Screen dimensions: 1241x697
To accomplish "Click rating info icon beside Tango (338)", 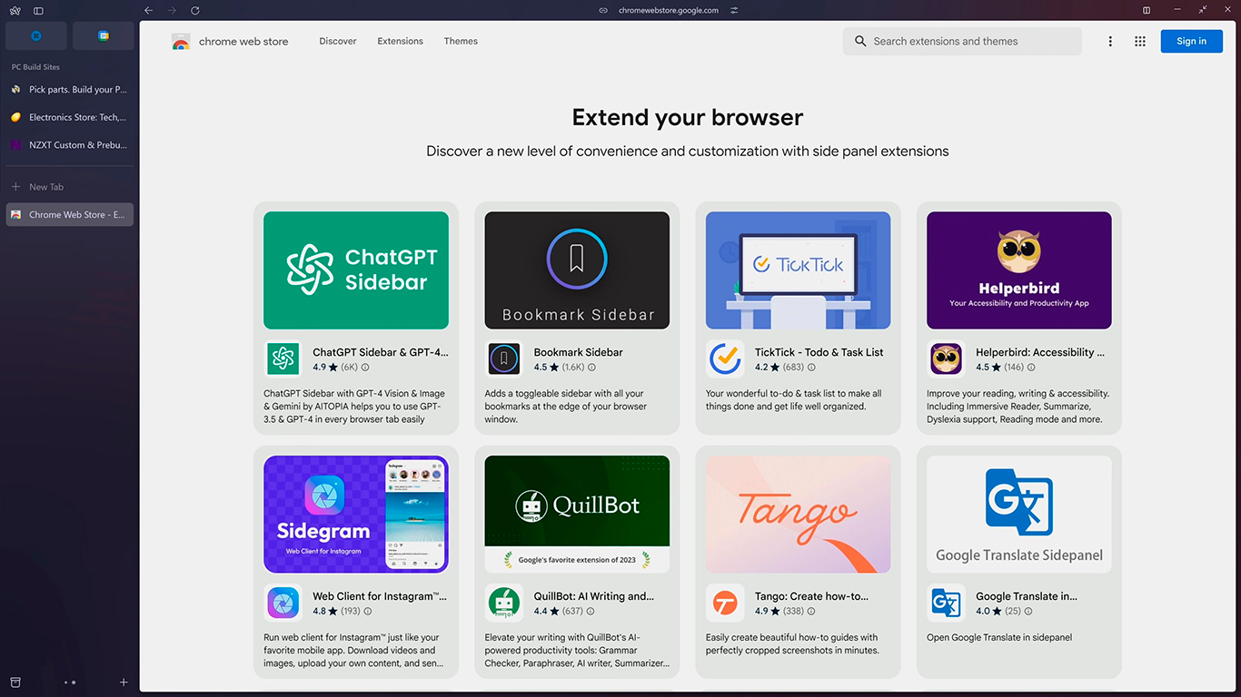I will [x=811, y=611].
